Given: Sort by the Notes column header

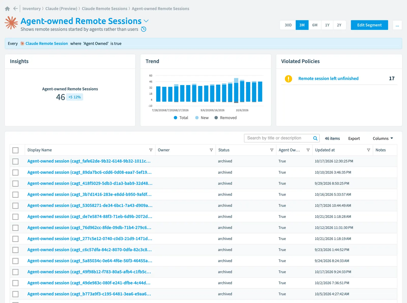Looking at the screenshot, I should [x=381, y=150].
